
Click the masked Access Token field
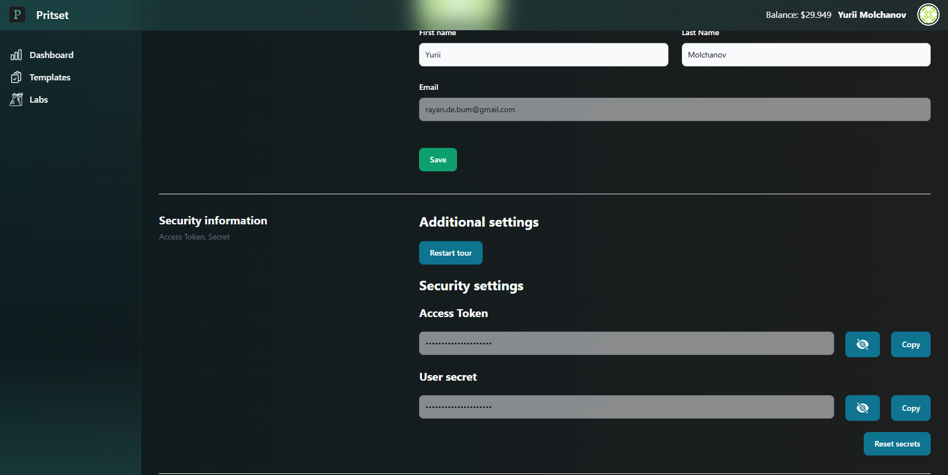[626, 343]
